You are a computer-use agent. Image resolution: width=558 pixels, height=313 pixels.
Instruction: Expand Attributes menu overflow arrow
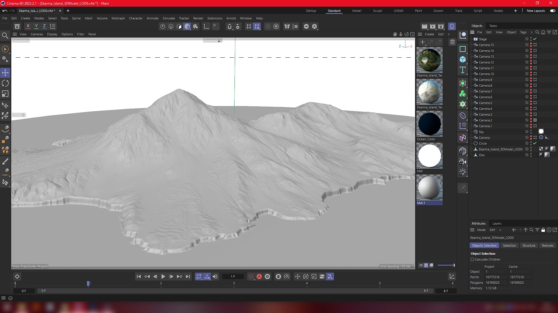[x=500, y=230]
